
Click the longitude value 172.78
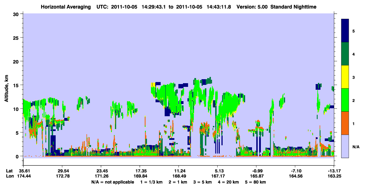[62, 176]
